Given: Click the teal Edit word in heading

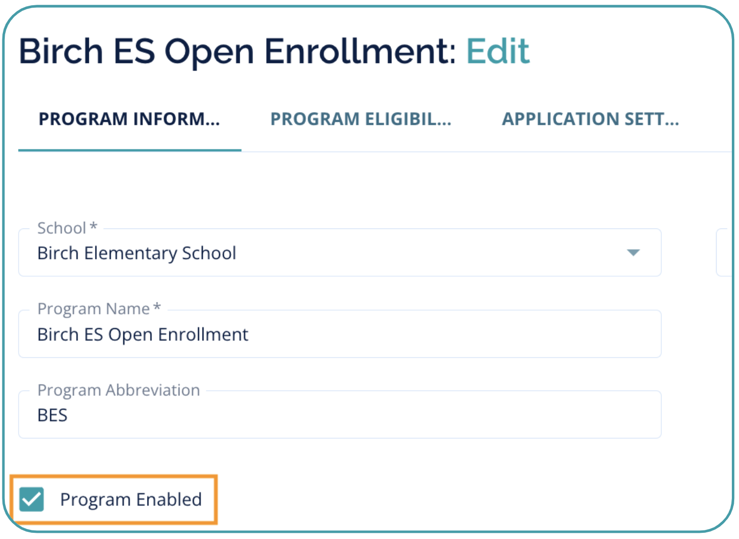Looking at the screenshot, I should (x=497, y=51).
